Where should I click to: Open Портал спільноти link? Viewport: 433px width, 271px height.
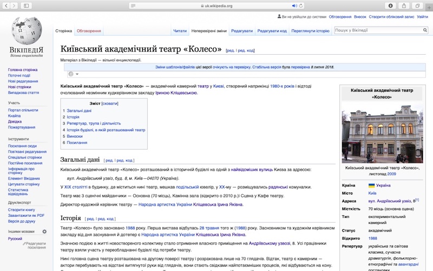[x=23, y=110]
